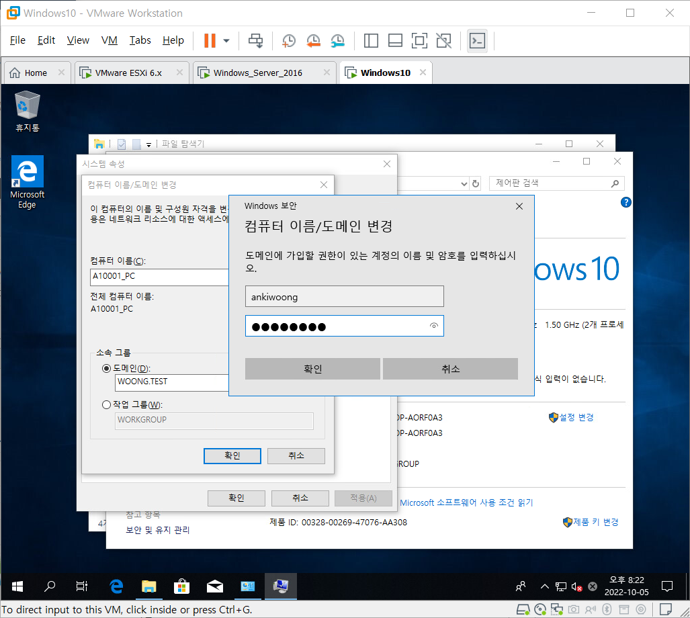Click the WOONG.TEST domain text field
Viewport: 690px width, 618px height.
point(171,382)
